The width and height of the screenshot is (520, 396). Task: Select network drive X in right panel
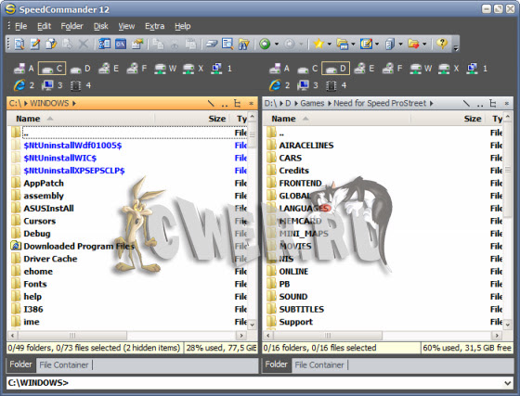[449, 69]
